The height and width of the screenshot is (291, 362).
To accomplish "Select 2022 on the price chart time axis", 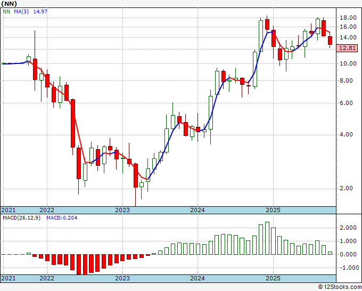I will [x=47, y=210].
